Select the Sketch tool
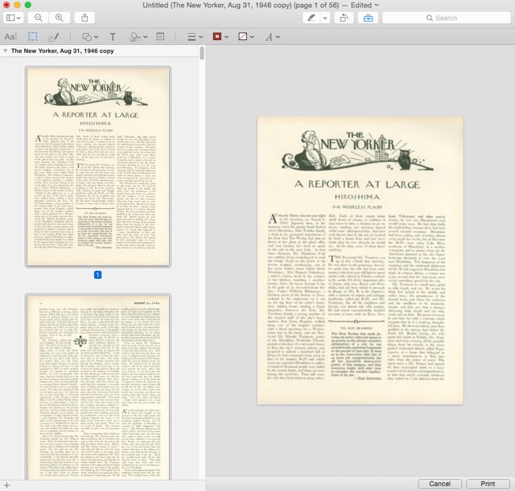 pos(54,37)
